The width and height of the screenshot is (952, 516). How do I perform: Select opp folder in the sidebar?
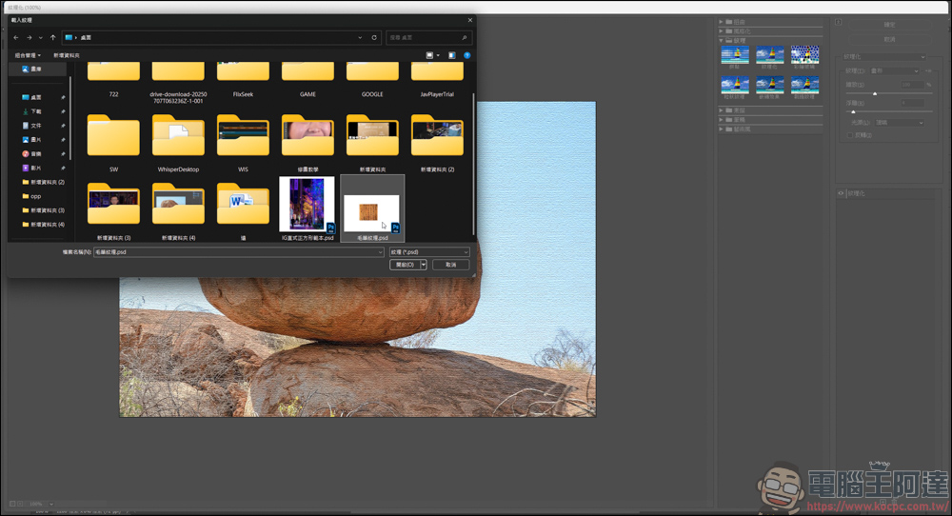[x=31, y=196]
